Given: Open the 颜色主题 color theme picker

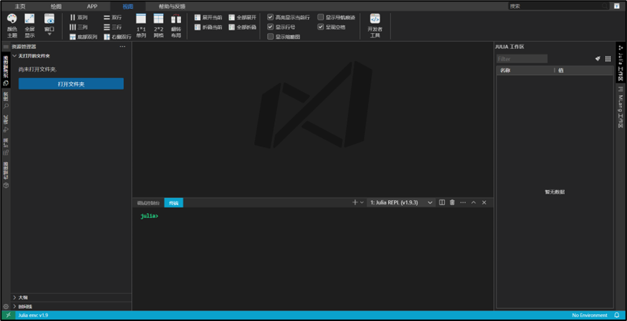Looking at the screenshot, I should click(x=12, y=25).
